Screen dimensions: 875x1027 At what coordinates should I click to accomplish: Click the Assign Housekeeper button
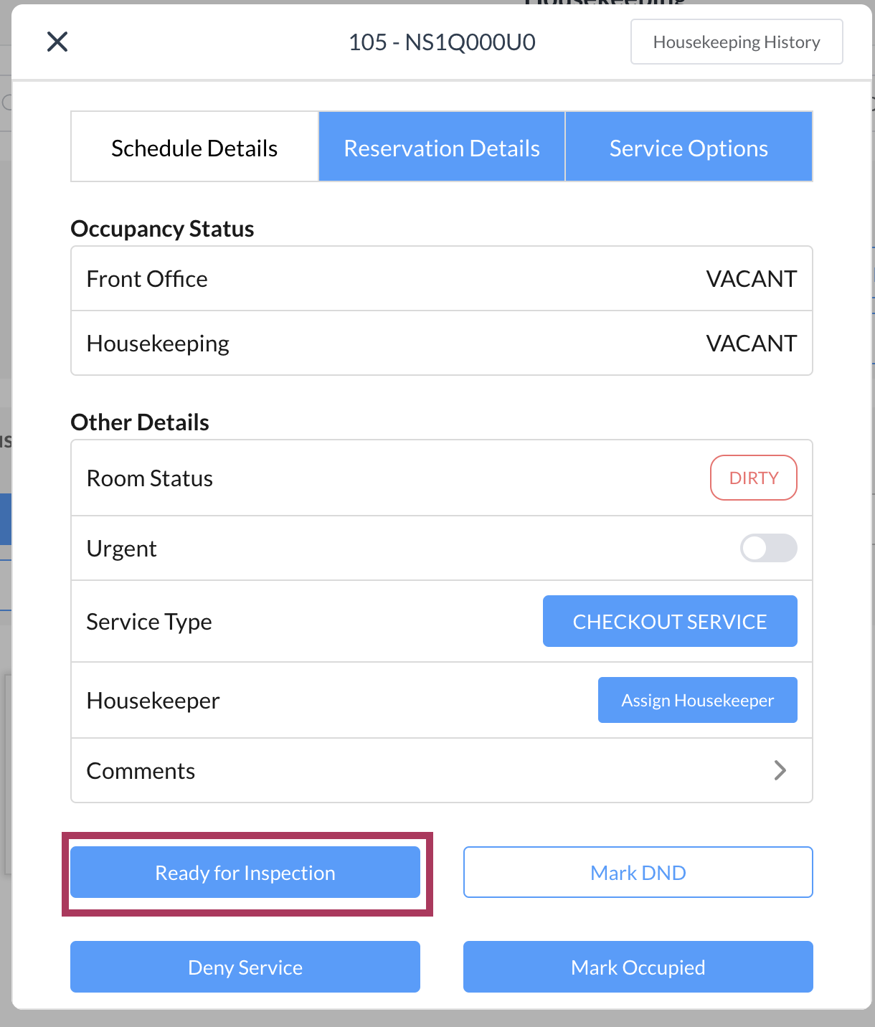tap(697, 701)
